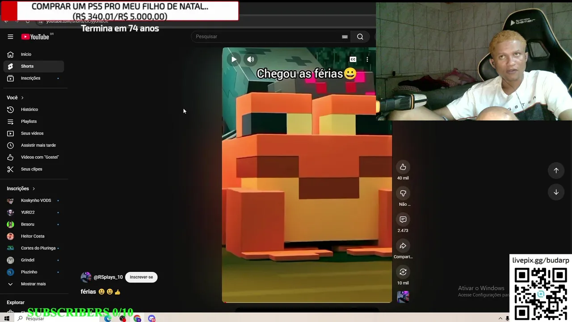Open Seus clipes
Viewport: 572px width, 322px height.
point(34,169)
